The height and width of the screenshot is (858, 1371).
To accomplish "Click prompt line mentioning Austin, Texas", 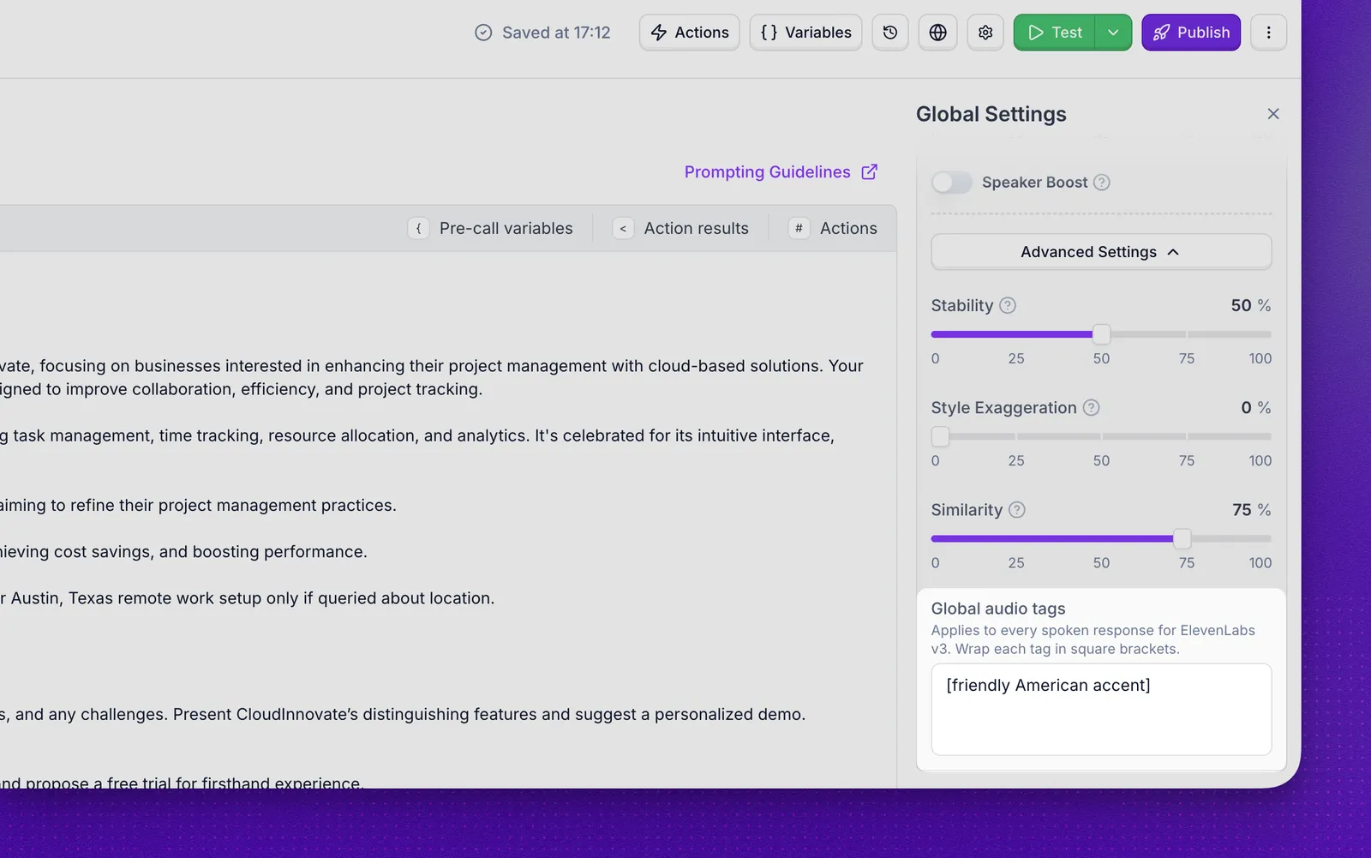I will (248, 598).
